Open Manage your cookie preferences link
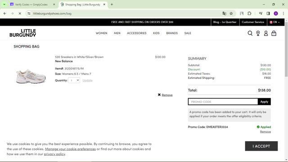Viewport: 288px width, 162px height. [70, 149]
